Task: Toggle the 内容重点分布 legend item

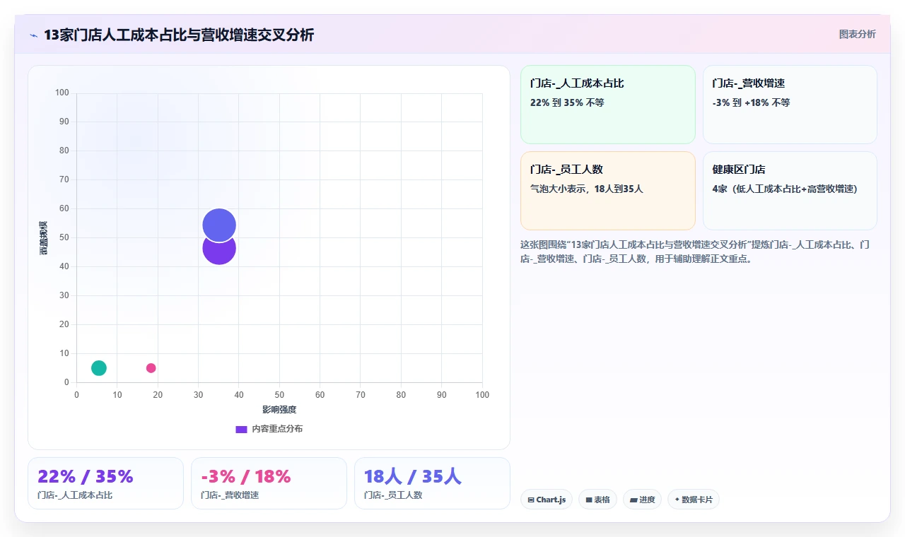Action: coord(269,429)
